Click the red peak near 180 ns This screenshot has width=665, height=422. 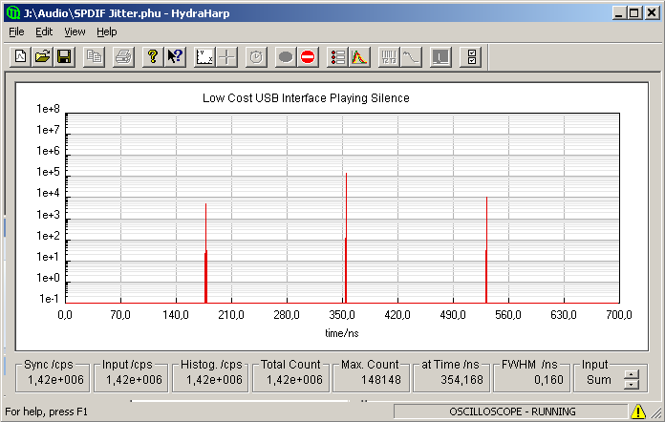pos(205,253)
